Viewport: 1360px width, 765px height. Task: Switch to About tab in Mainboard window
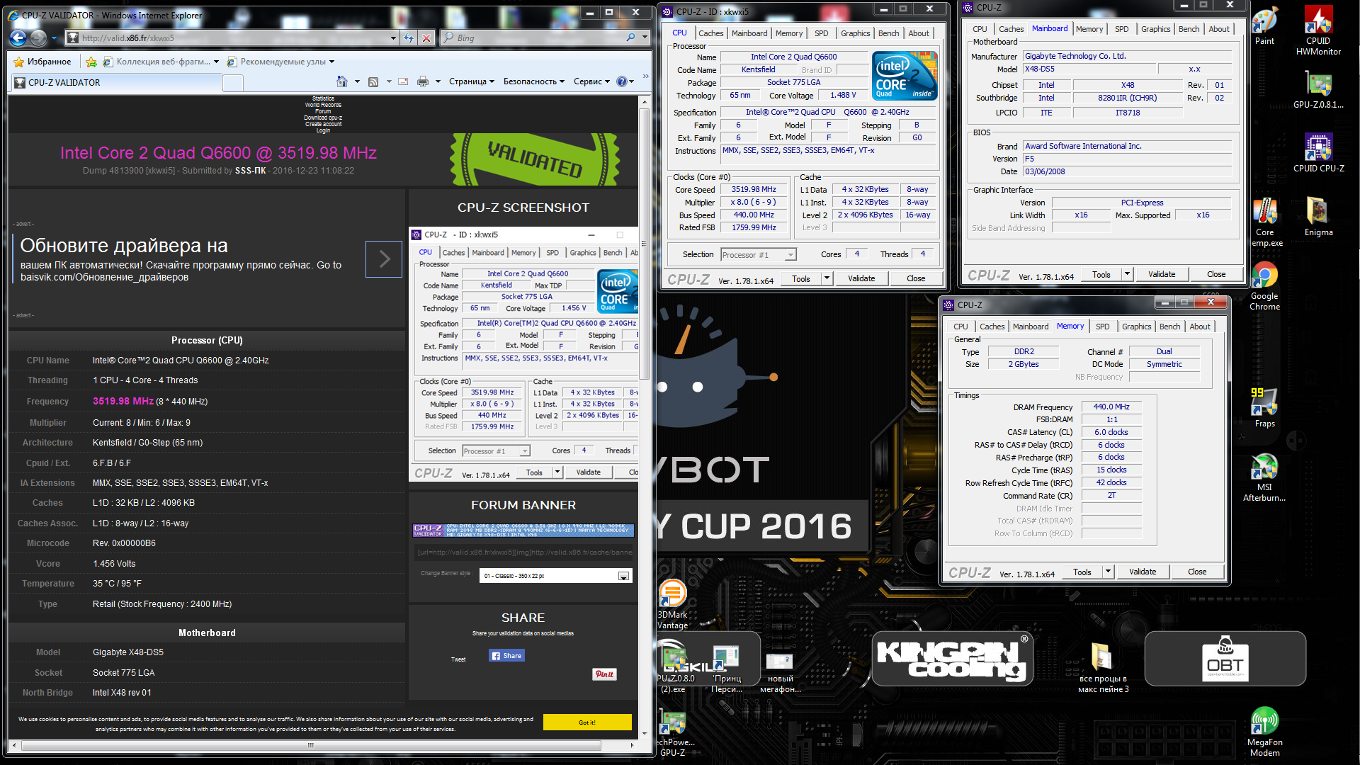(x=1219, y=29)
